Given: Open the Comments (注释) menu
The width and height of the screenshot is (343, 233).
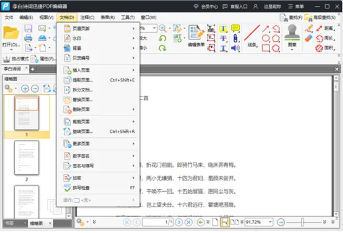Looking at the screenshot, I should click(x=87, y=17).
